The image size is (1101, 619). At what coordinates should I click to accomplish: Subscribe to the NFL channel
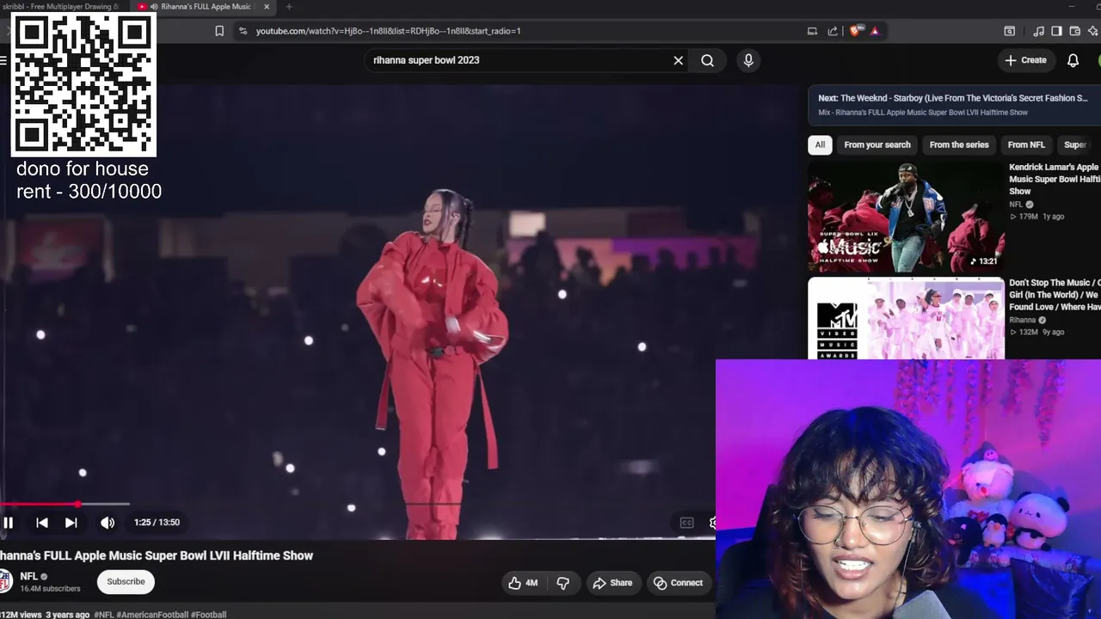pyautogui.click(x=126, y=582)
